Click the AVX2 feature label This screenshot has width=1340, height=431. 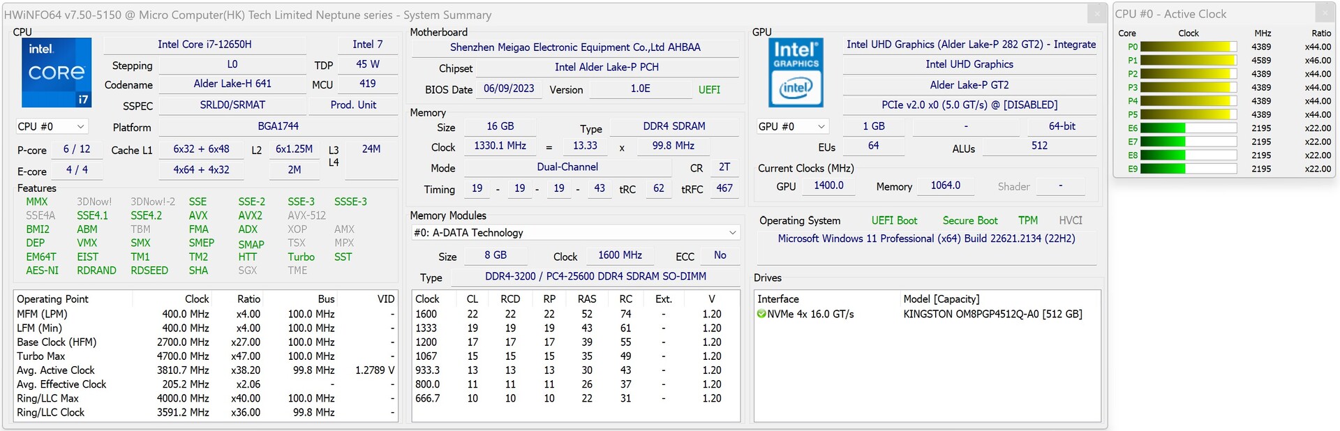250,215
